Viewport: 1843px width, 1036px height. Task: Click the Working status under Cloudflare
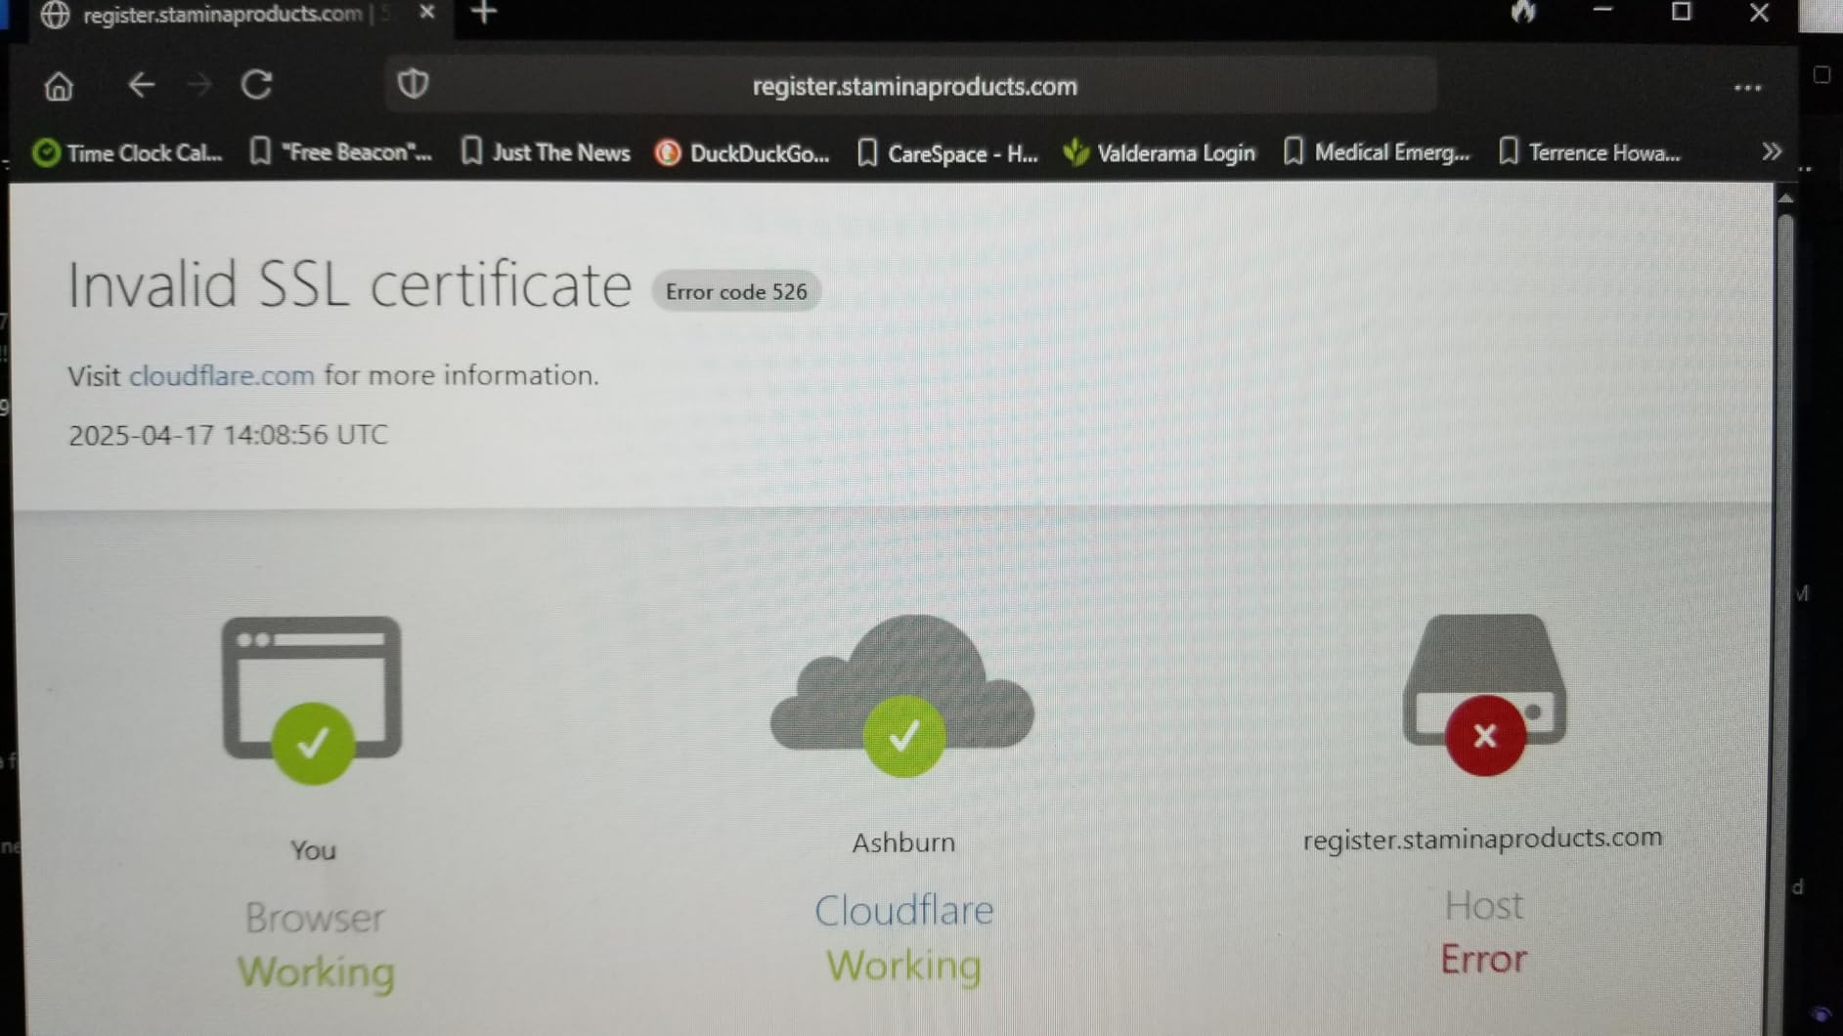coord(903,966)
